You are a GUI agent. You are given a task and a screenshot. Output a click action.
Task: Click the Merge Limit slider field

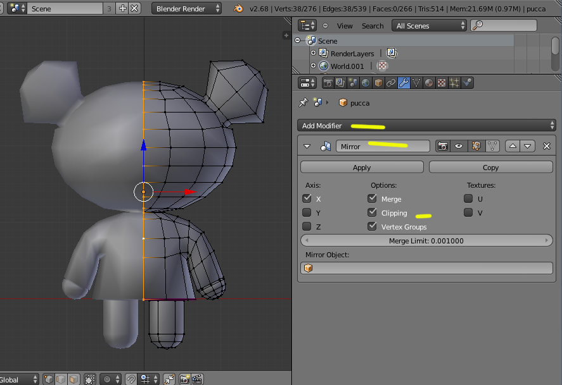(x=426, y=241)
